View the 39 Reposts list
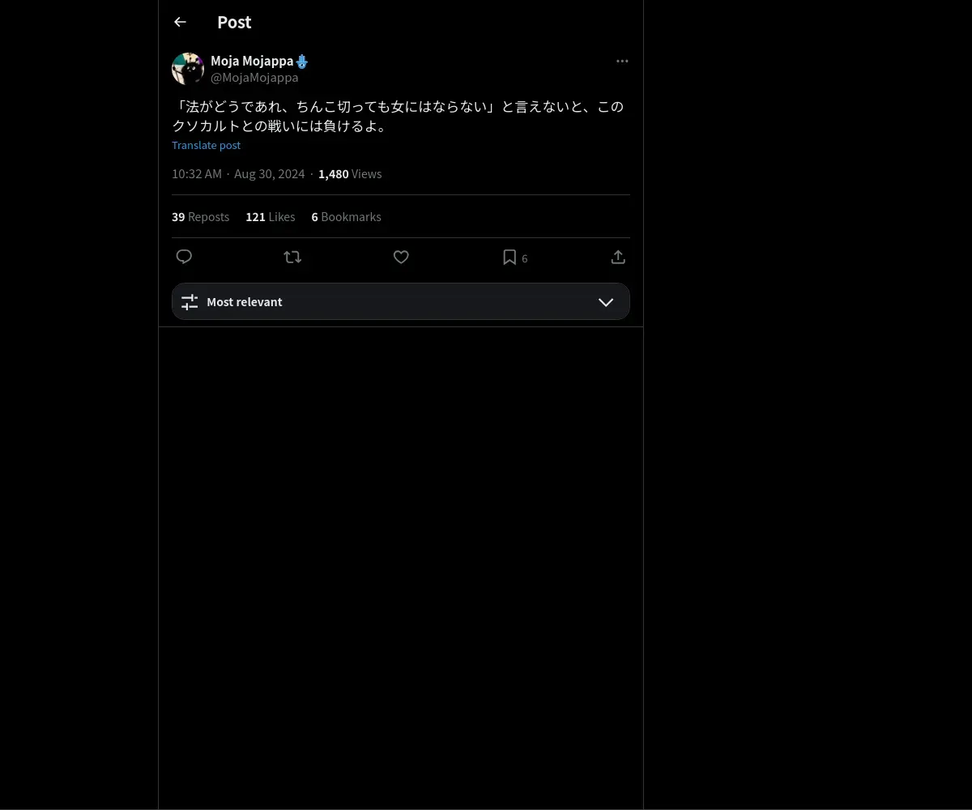Viewport: 972px width, 810px height. click(x=200, y=217)
